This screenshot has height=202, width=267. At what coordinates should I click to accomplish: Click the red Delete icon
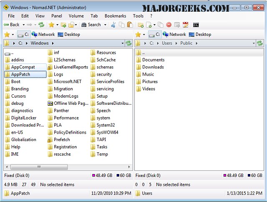169,25
